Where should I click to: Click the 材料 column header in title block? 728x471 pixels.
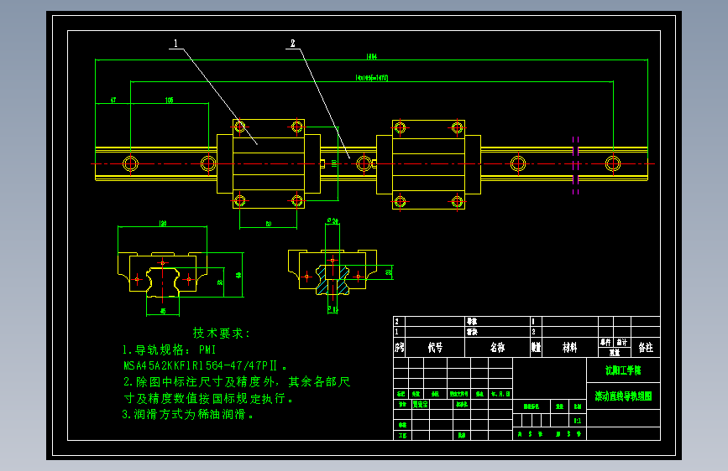click(569, 347)
